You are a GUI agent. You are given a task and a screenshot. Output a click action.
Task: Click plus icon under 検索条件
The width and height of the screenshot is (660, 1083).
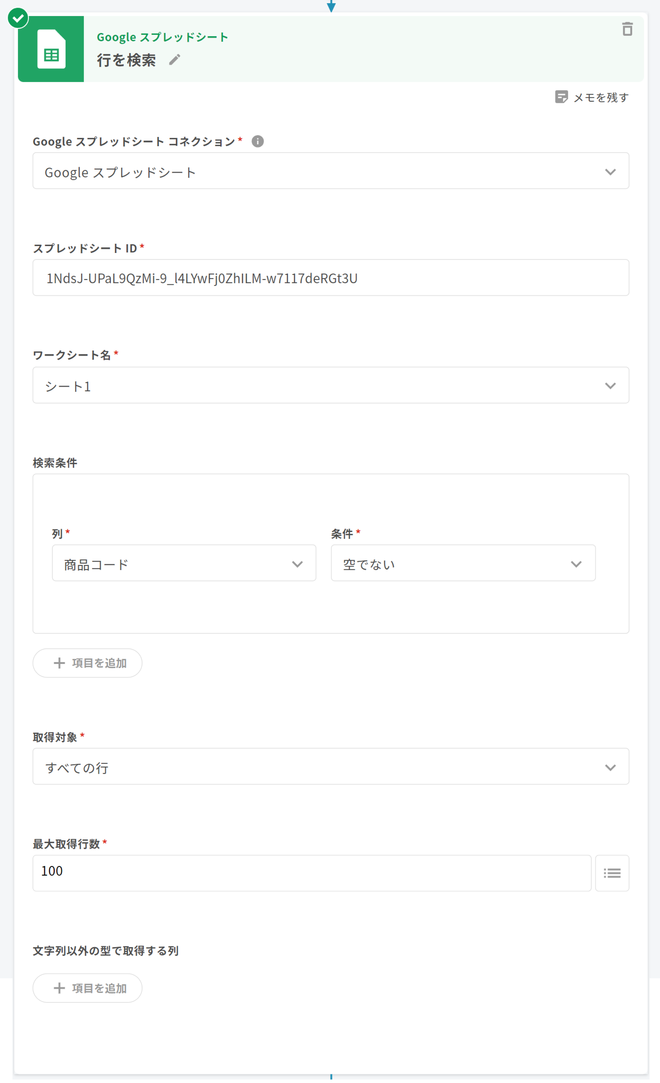59,663
